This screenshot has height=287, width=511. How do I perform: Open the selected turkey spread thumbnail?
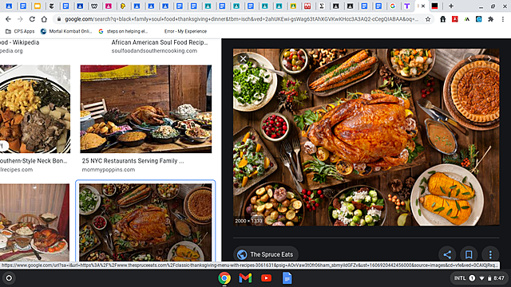[x=145, y=222]
